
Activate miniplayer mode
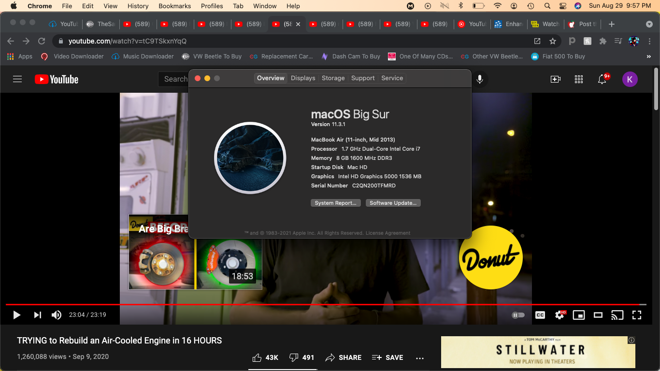point(578,315)
